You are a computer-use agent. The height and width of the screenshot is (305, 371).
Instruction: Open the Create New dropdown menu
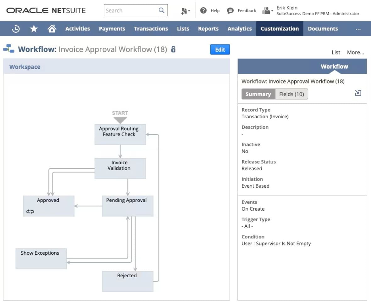coord(185,11)
